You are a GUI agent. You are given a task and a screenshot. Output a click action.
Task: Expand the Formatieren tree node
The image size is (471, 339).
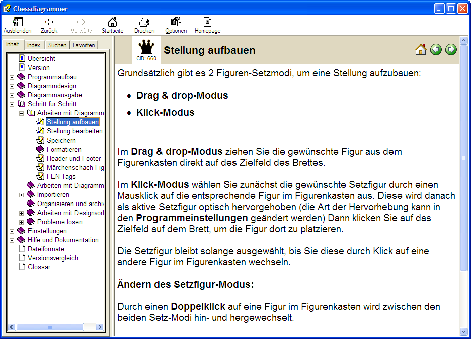click(x=31, y=150)
